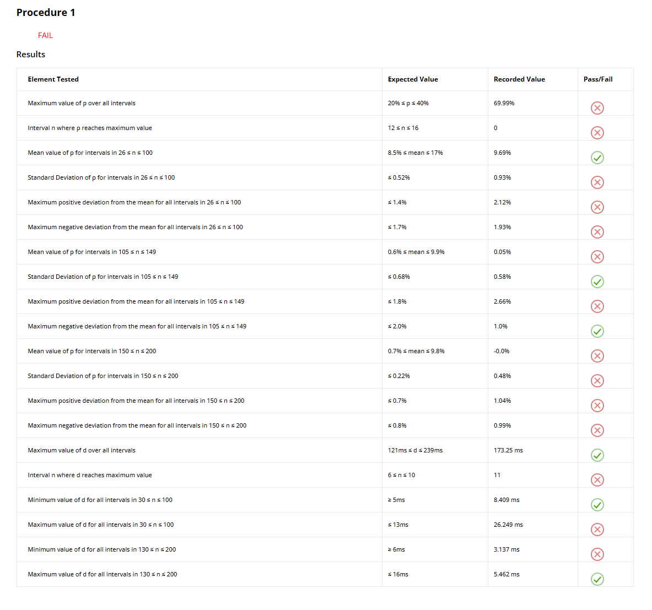Click fail icon for Mean value of p in 105 ≤ n ≤ 149
Viewport: 652px width, 610px height.
click(597, 257)
